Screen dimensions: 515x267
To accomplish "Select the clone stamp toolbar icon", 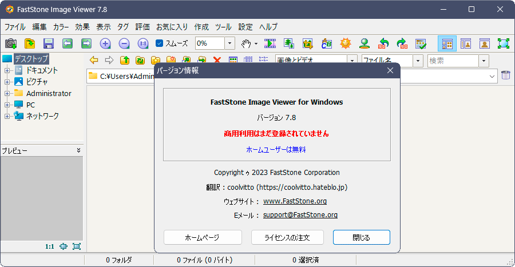I will click(365, 43).
